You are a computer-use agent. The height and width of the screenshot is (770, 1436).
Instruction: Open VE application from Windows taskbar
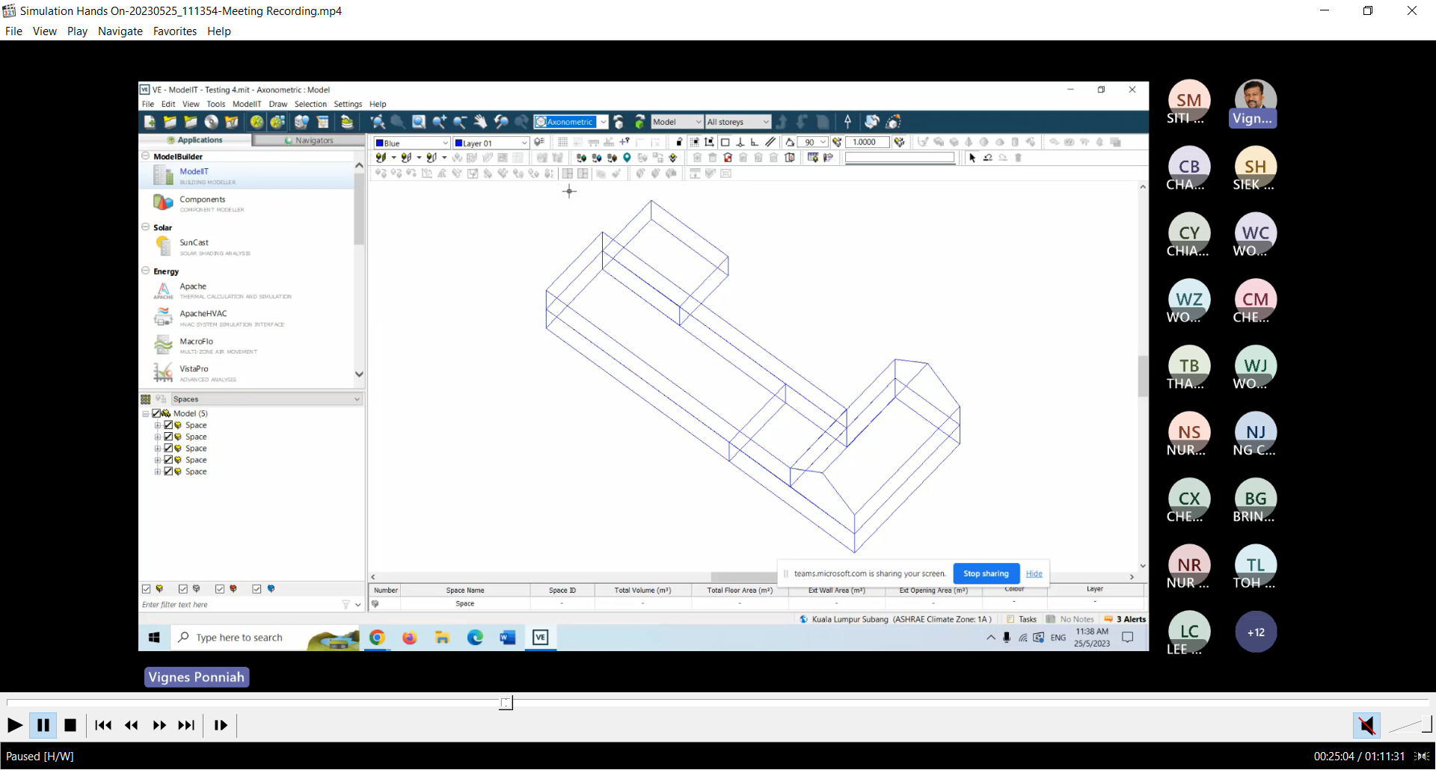540,638
